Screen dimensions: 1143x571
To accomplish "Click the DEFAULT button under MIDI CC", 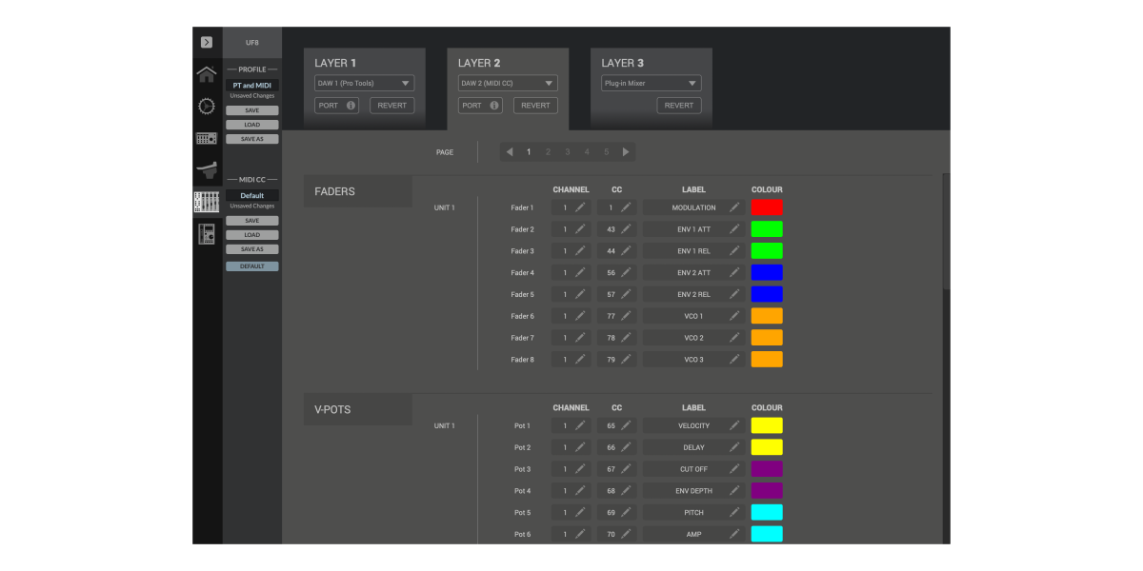I will [251, 266].
